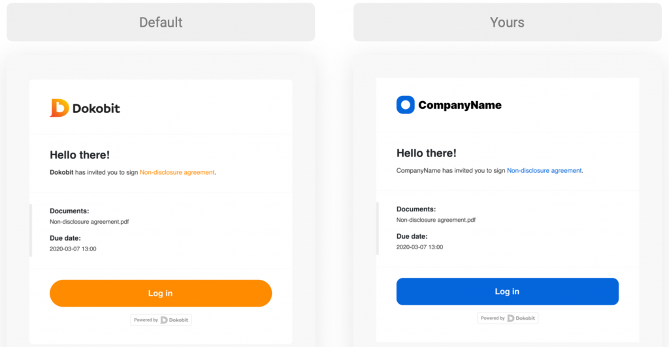669x347 pixels.
Task: Click the Powered by Dokobit badge under the orange button
Action: (x=161, y=320)
